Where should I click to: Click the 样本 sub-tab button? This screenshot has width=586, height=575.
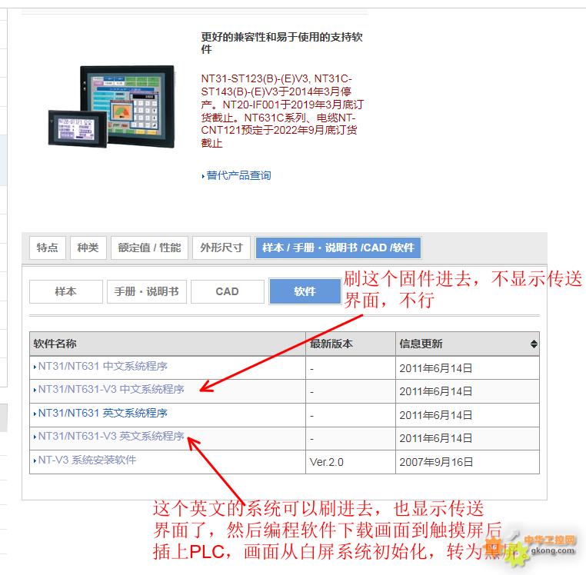pos(65,291)
